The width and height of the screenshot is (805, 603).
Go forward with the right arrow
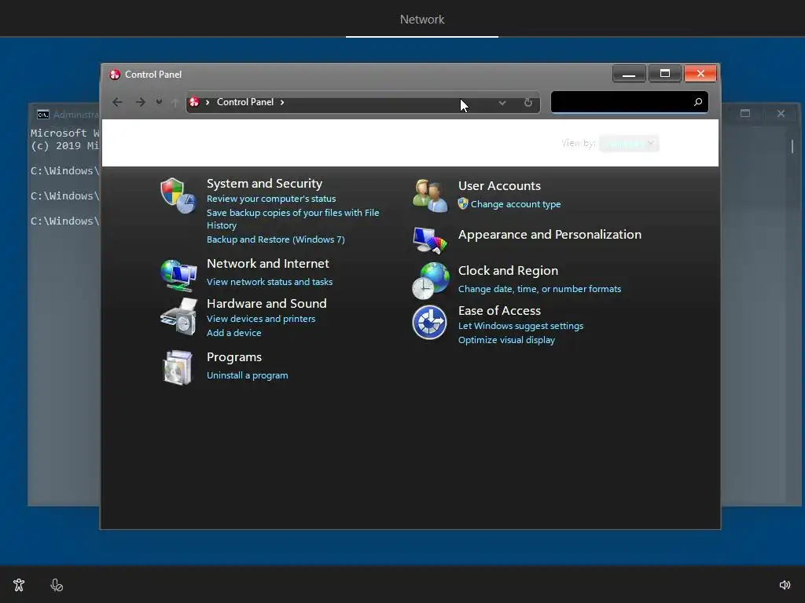pos(140,102)
